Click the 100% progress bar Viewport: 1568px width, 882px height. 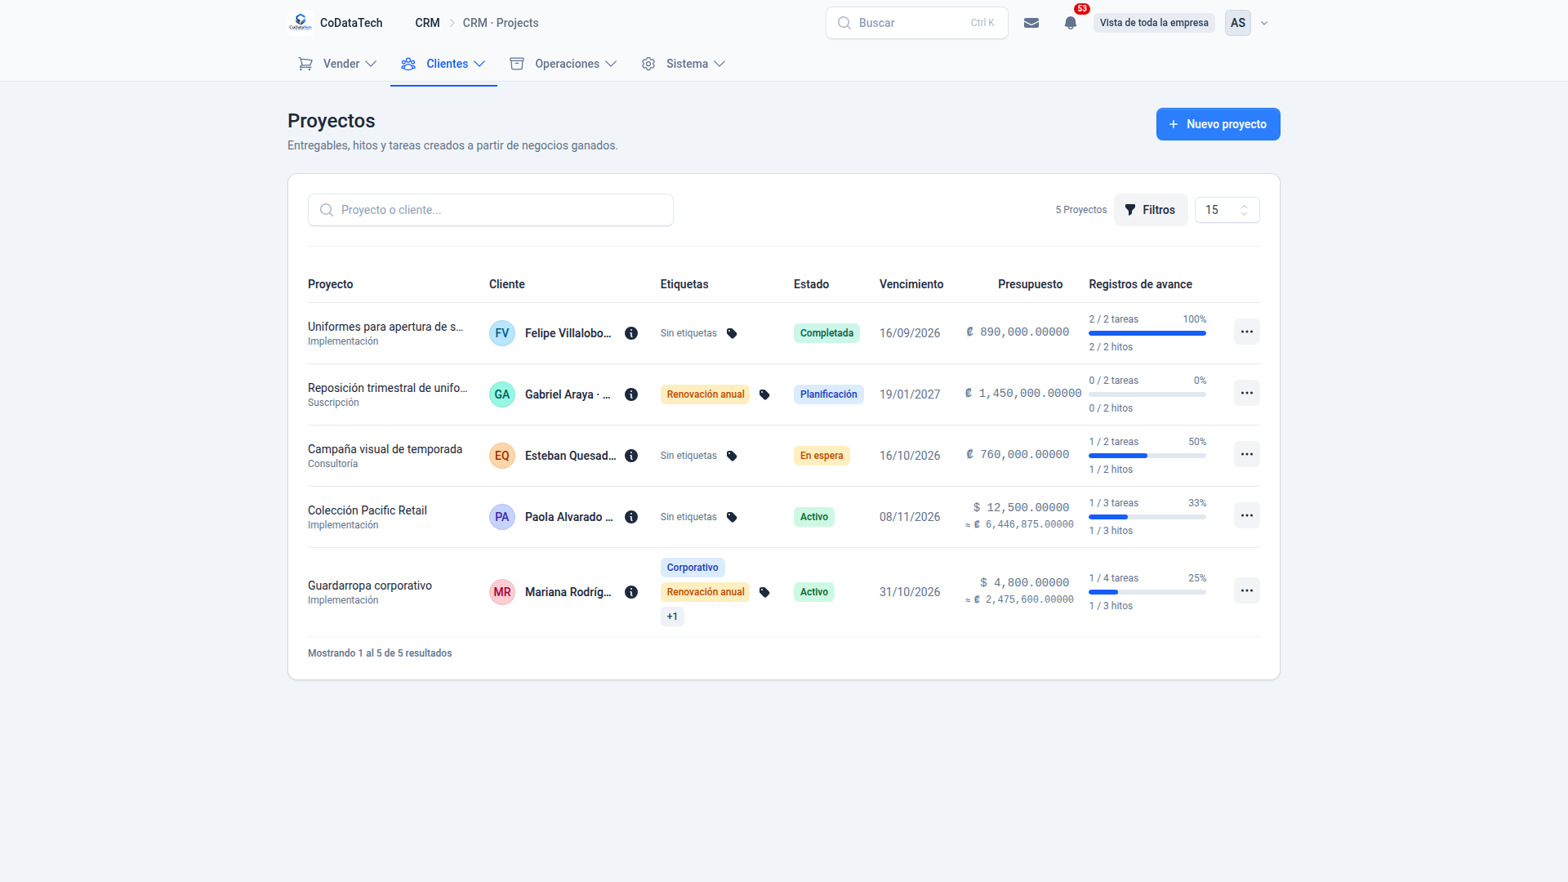point(1147,333)
